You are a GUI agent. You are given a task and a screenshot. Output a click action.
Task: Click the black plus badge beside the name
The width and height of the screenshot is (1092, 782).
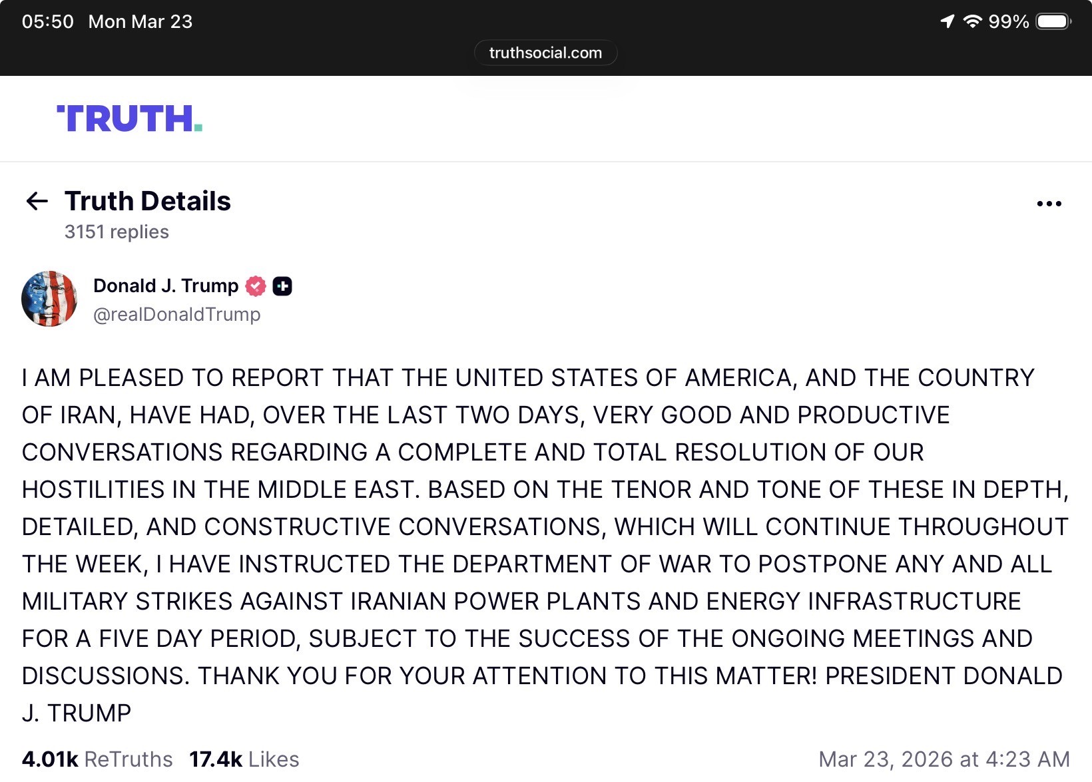282,286
